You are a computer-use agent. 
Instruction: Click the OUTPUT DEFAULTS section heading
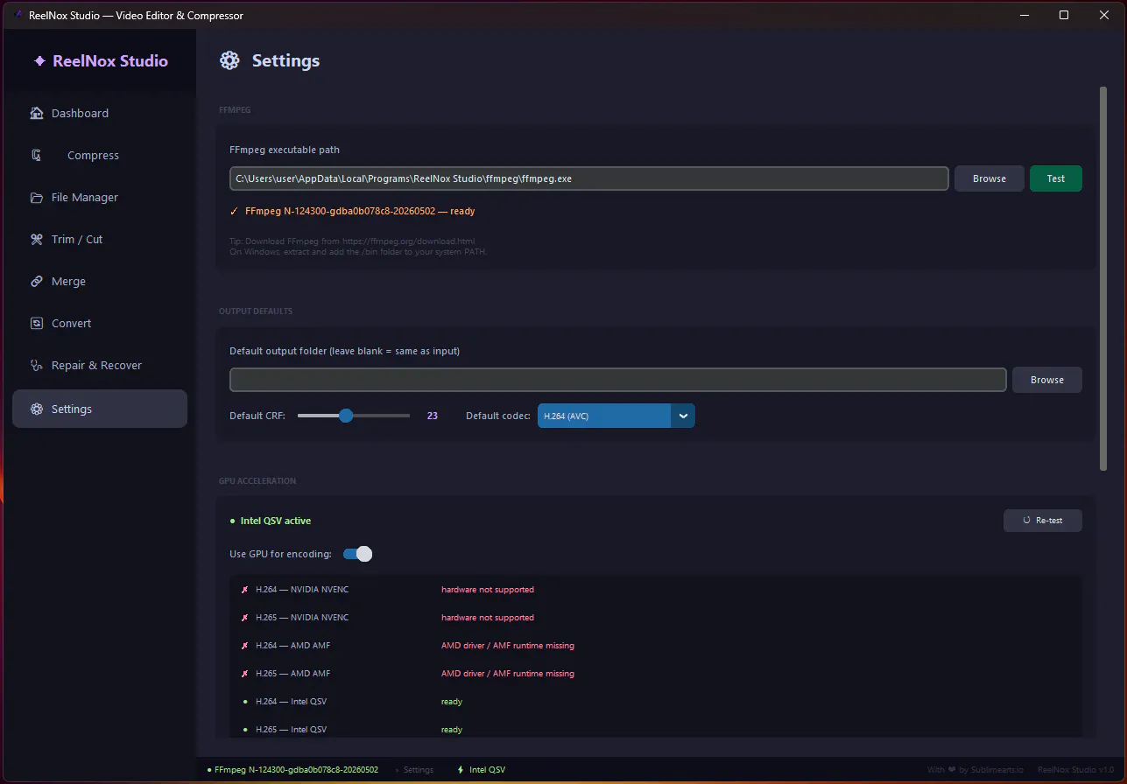pyautogui.click(x=256, y=311)
